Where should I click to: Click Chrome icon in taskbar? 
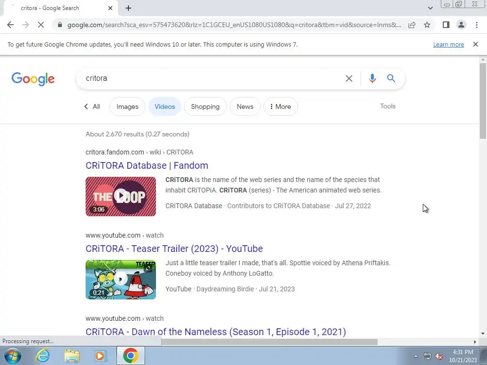point(130,355)
